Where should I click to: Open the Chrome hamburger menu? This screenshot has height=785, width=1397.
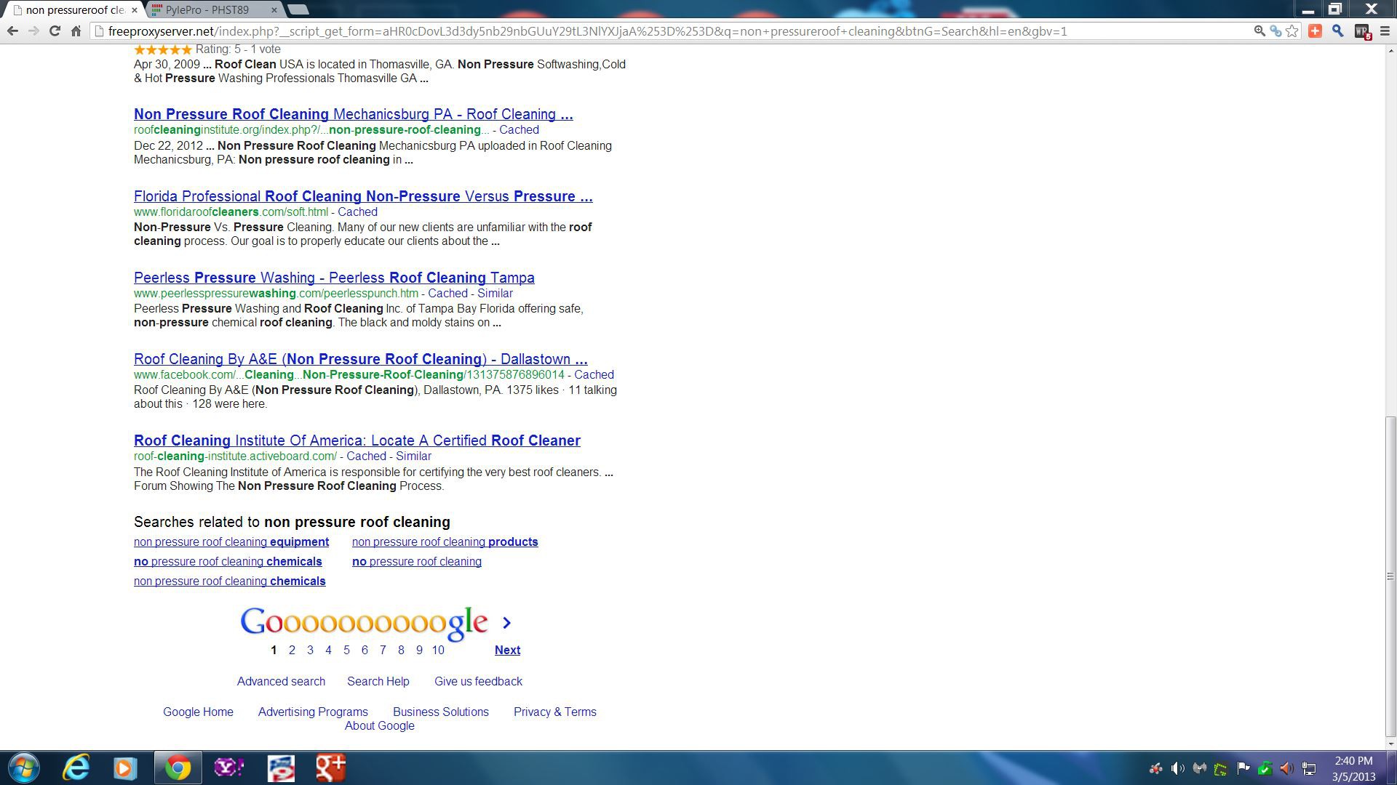(x=1385, y=31)
